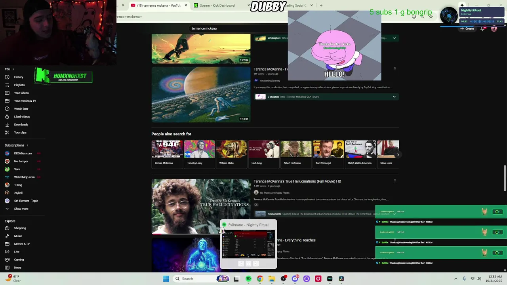Open File Explorer from the taskbar
This screenshot has height=285, width=507.
click(272, 279)
